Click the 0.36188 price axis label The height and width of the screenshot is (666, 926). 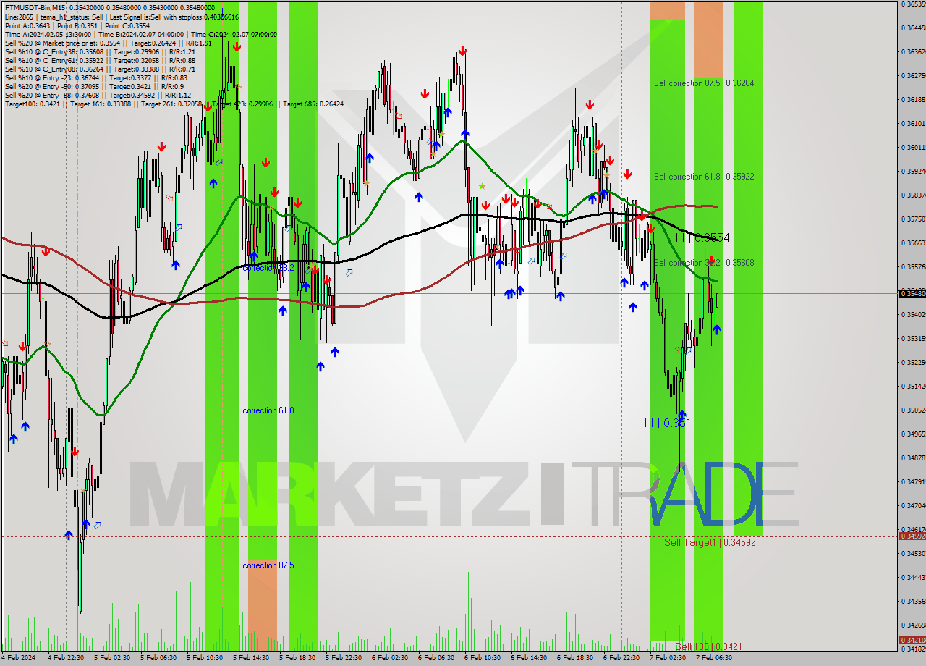913,99
